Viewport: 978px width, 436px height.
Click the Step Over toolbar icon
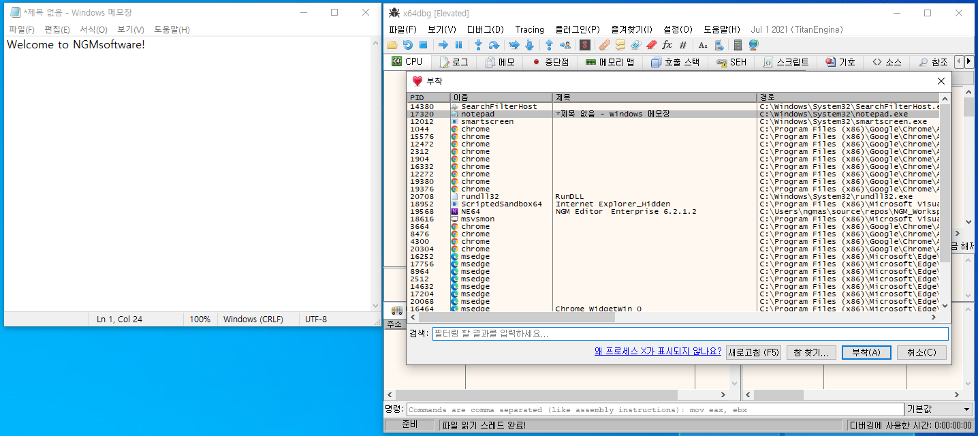click(x=494, y=45)
